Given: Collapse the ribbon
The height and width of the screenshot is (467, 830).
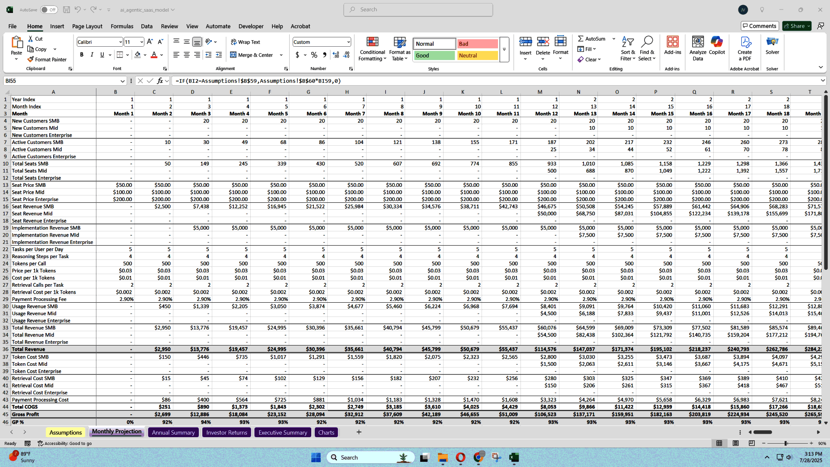Looking at the screenshot, I should coord(820,67).
